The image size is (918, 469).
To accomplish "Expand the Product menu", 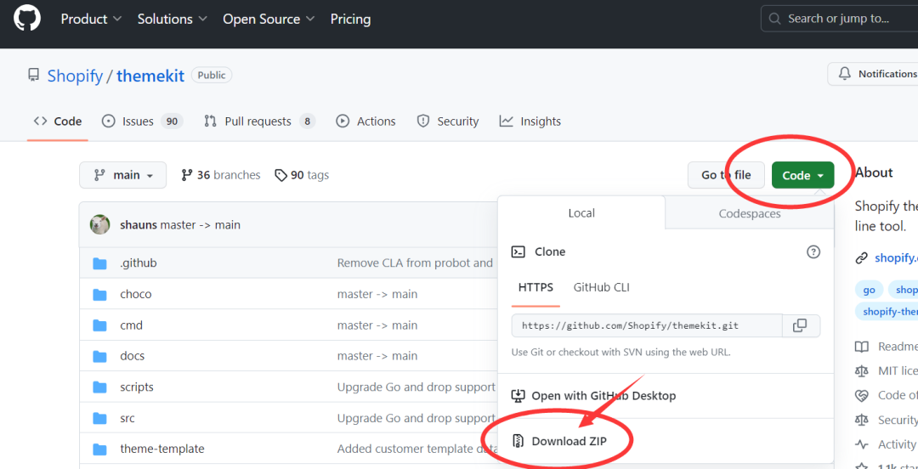I will 91,19.
